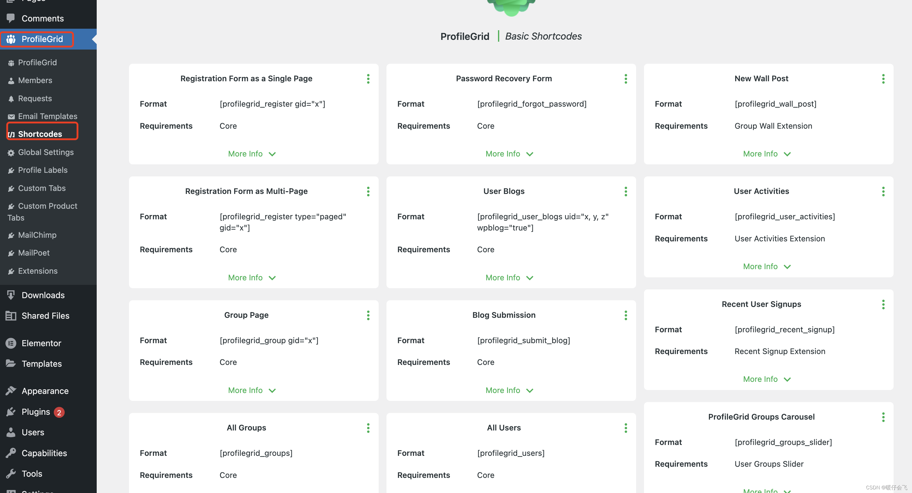
Task: Click the profilegrid_forgot_password shortcode text
Action: pyautogui.click(x=532, y=104)
